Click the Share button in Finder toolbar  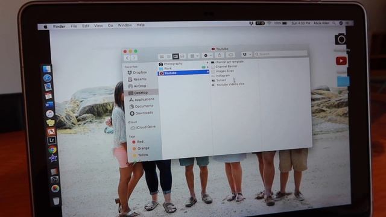coord(220,55)
